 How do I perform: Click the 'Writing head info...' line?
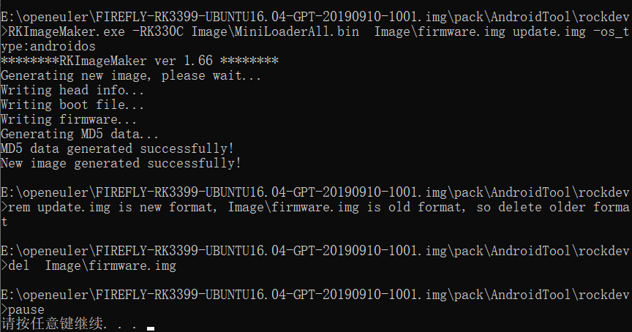[x=72, y=90]
